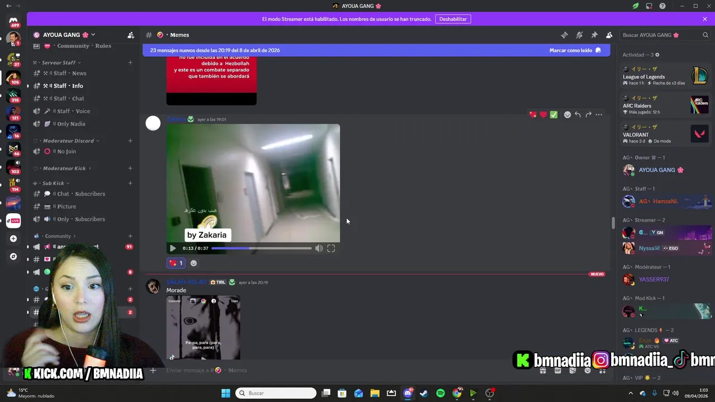Create channel in Serveur Staff category
The height and width of the screenshot is (402, 715).
click(130, 63)
